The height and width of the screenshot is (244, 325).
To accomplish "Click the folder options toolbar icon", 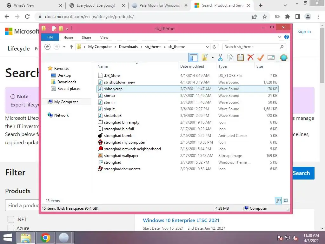I will point(205,58).
